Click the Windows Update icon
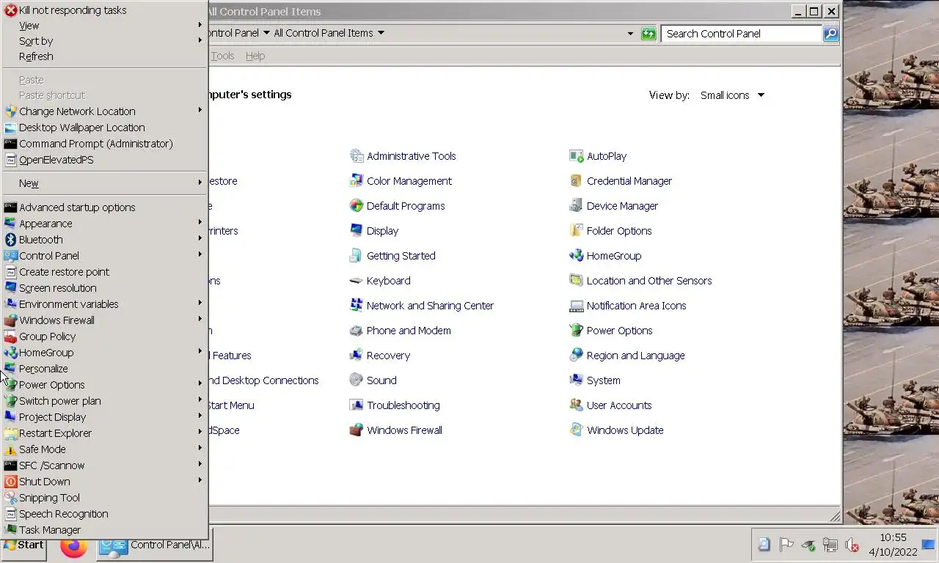 (577, 430)
